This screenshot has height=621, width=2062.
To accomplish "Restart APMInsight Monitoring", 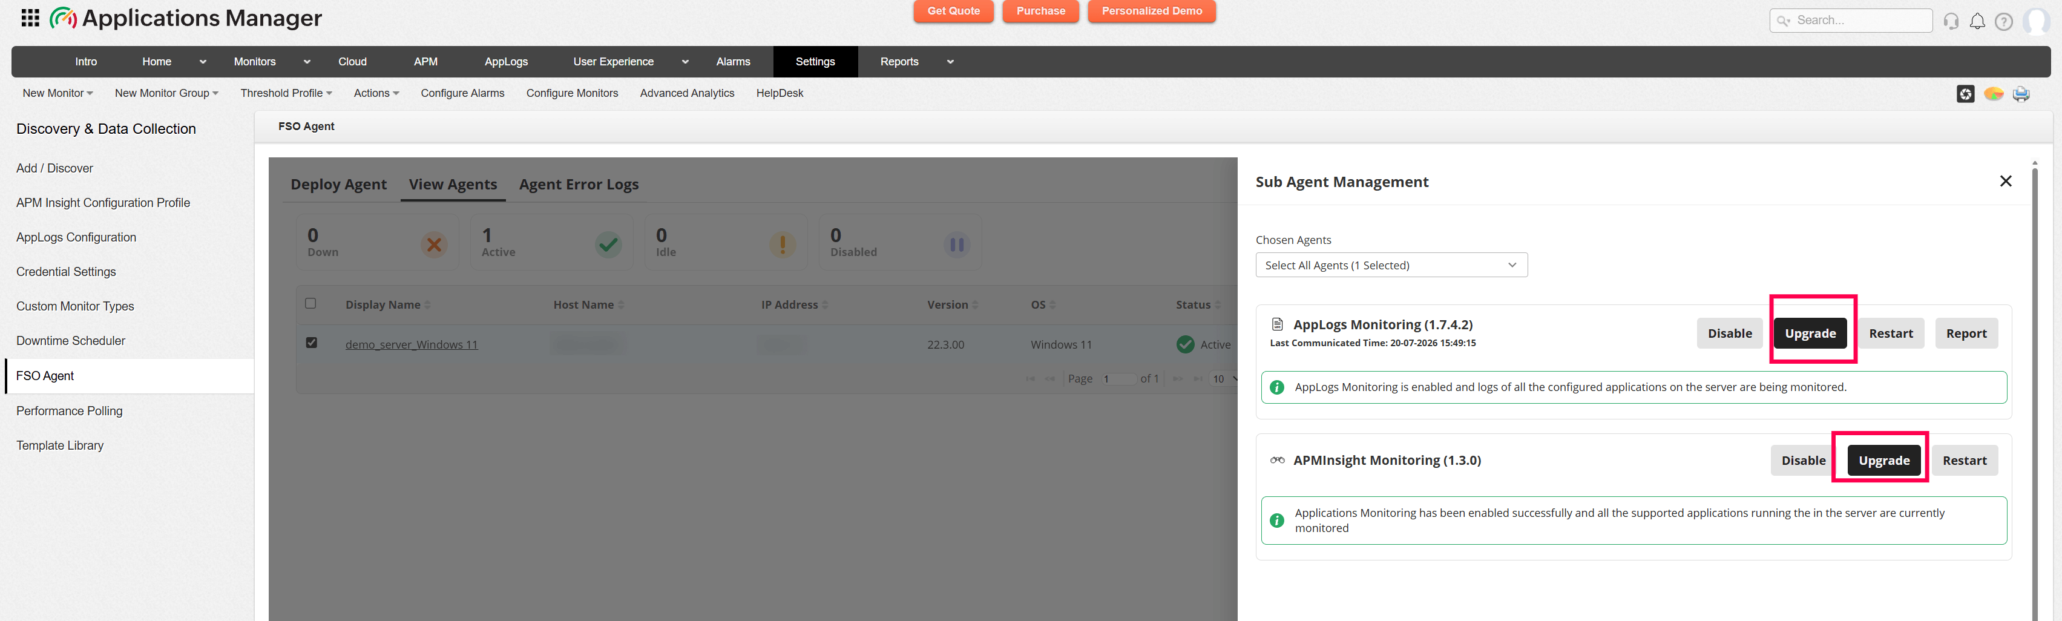I will (1965, 460).
